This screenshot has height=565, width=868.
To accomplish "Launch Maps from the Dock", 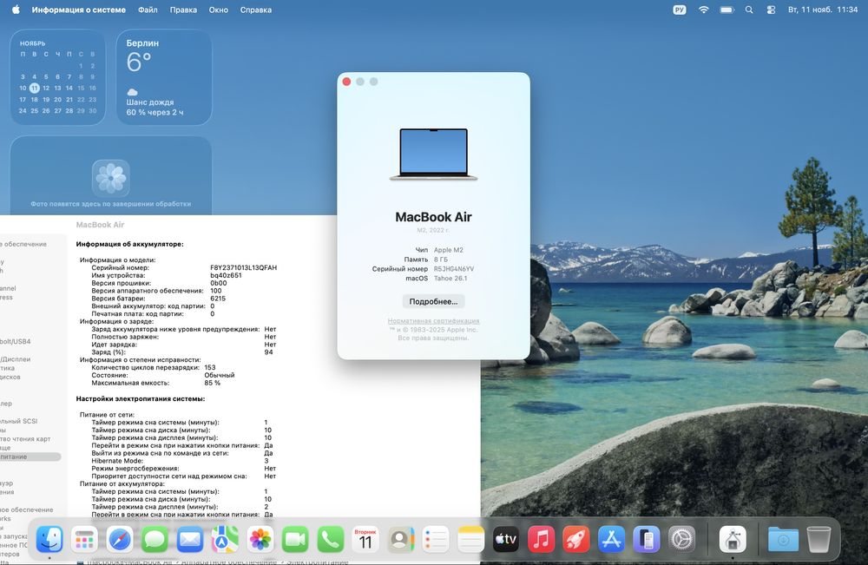I will 225,539.
